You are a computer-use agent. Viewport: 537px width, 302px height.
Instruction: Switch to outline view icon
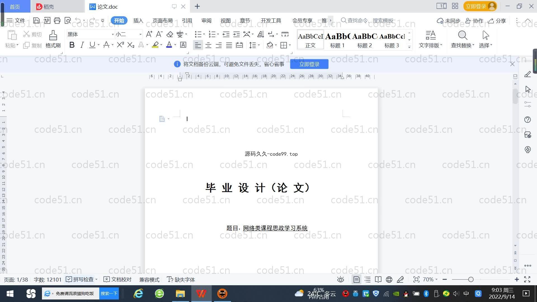pos(368,279)
